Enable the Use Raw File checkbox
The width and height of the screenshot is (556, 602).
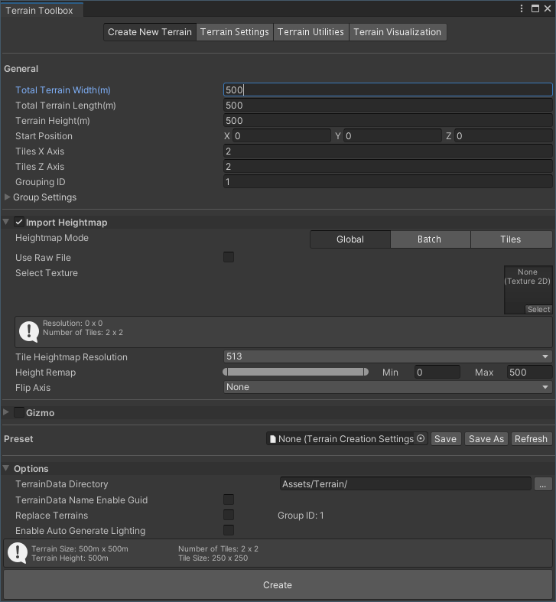pos(229,258)
